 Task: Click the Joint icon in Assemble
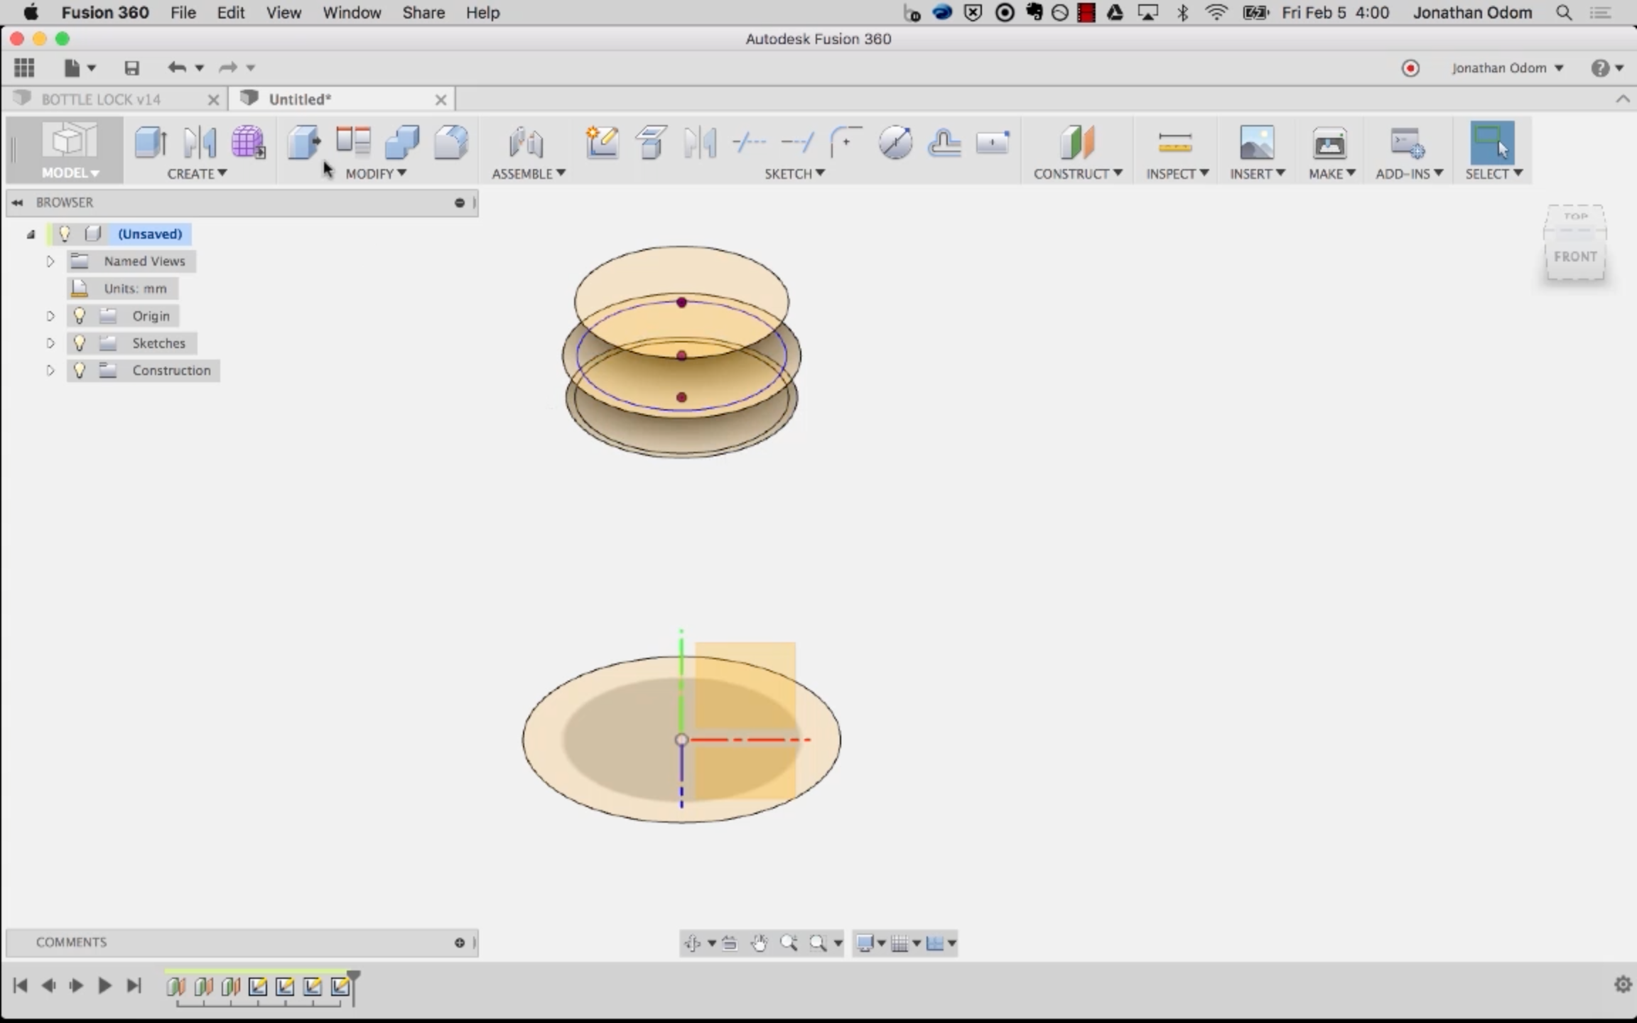pyautogui.click(x=526, y=142)
